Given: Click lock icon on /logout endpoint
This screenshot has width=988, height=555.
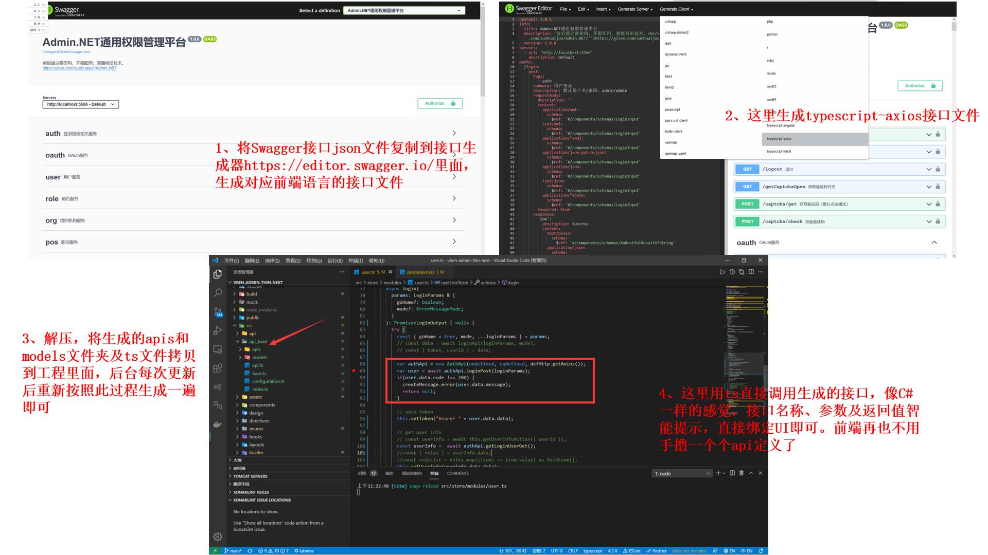Looking at the screenshot, I should point(938,169).
